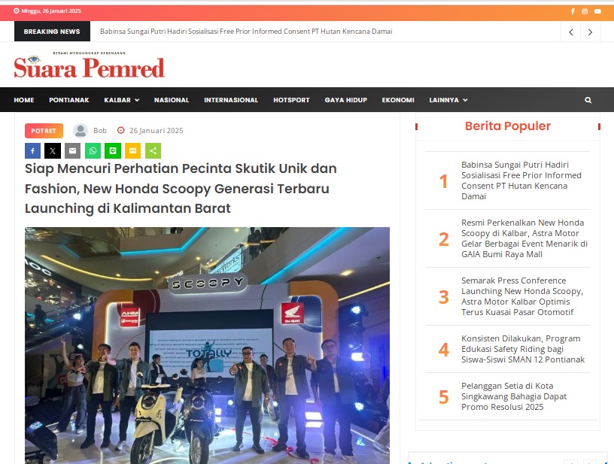This screenshot has height=464, width=614.
Task: Click the Potret category badge
Action: (44, 131)
